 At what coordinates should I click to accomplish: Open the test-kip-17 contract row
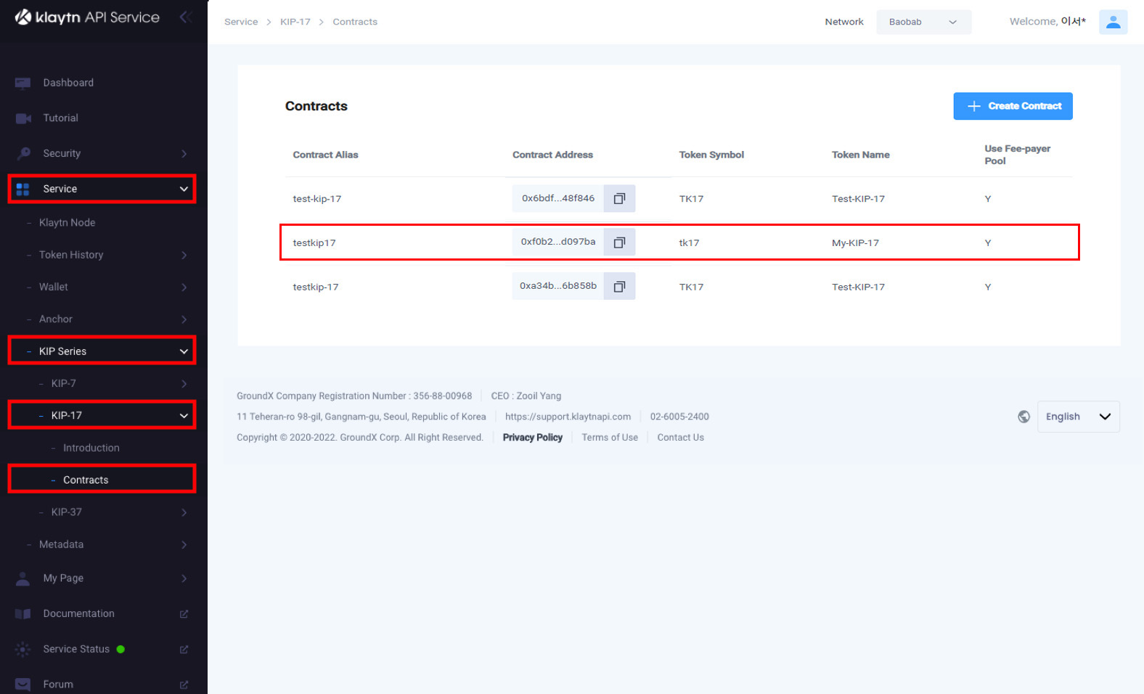click(x=679, y=198)
